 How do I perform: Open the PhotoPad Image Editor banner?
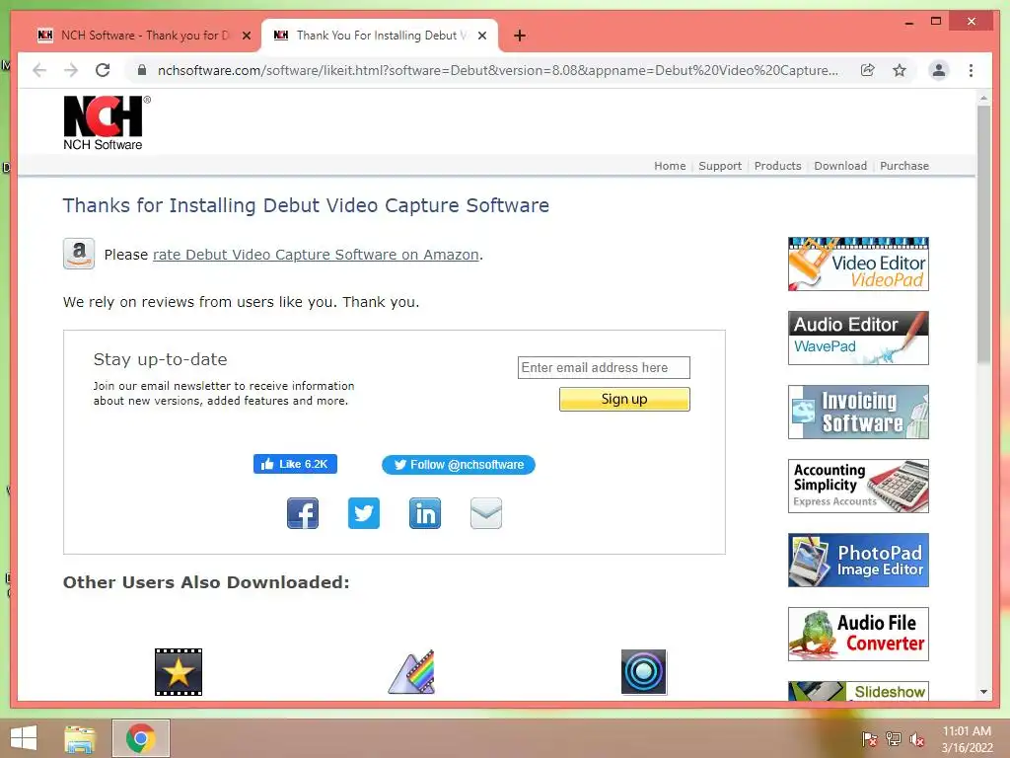tap(858, 561)
